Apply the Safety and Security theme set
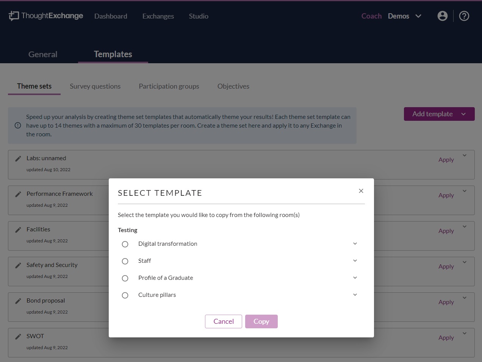Image resolution: width=482 pixels, height=362 pixels. pyautogui.click(x=446, y=267)
